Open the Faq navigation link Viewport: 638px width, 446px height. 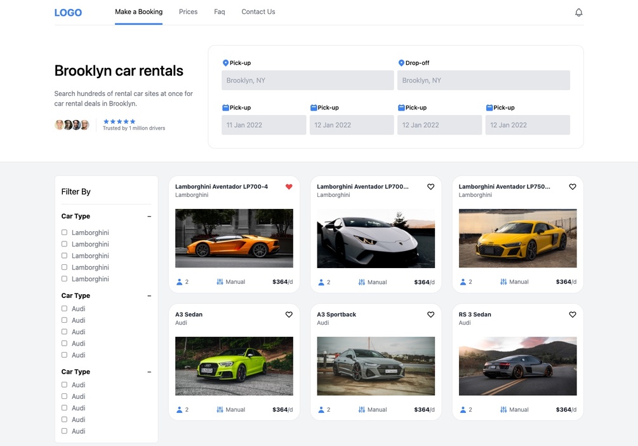[x=219, y=12]
